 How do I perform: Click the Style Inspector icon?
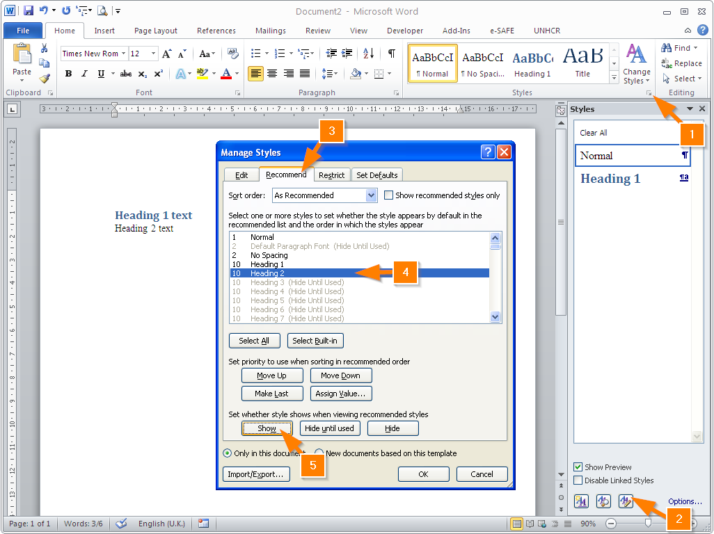coord(603,501)
